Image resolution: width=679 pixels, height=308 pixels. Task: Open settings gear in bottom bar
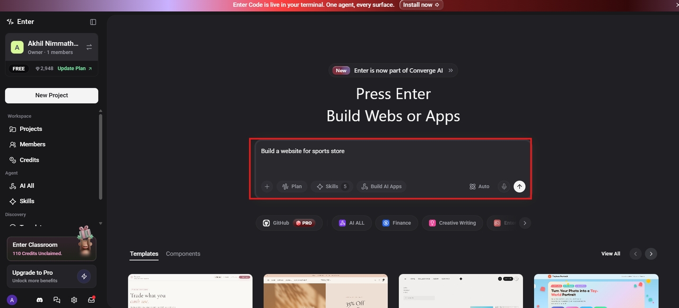[x=74, y=300]
